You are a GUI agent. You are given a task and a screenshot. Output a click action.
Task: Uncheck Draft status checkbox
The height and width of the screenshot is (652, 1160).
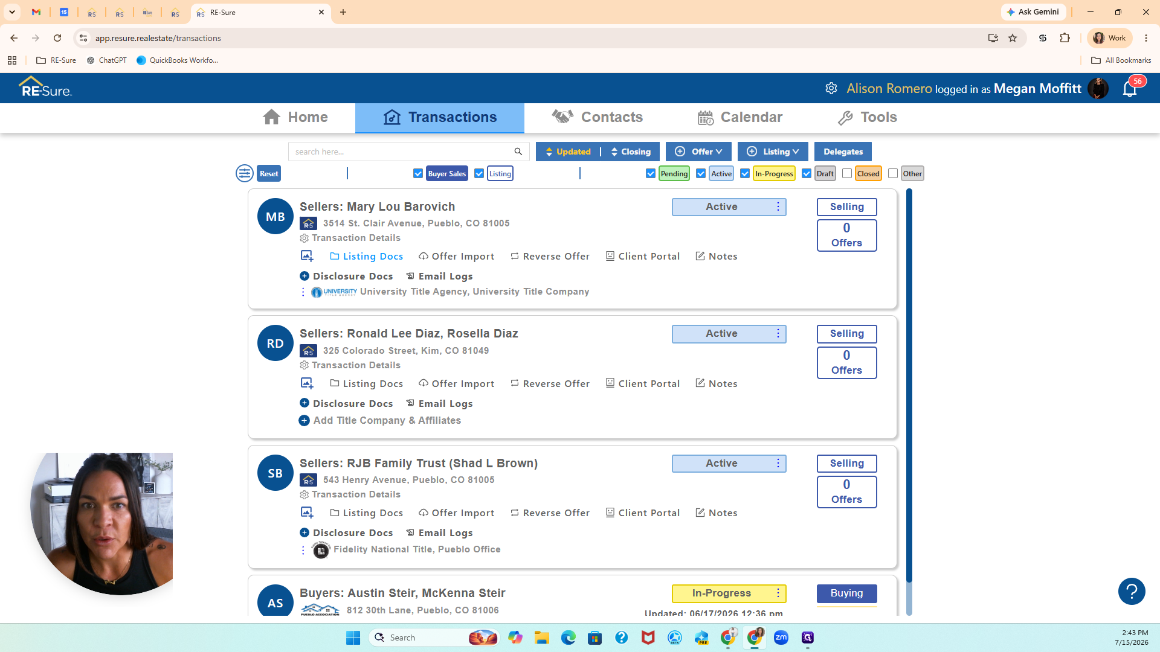[x=807, y=173]
